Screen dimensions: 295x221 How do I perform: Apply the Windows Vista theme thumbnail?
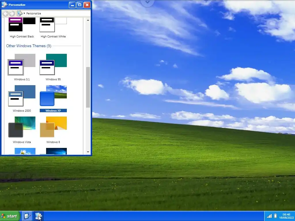point(22,127)
